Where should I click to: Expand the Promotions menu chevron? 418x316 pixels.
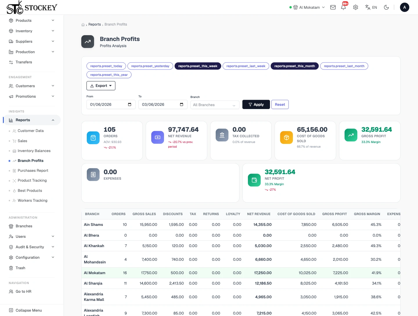(x=53, y=96)
